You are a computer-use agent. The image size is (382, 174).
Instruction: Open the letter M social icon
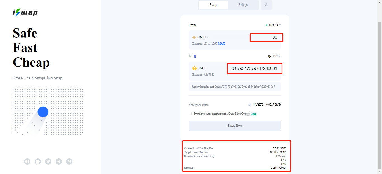pyautogui.click(x=69, y=161)
